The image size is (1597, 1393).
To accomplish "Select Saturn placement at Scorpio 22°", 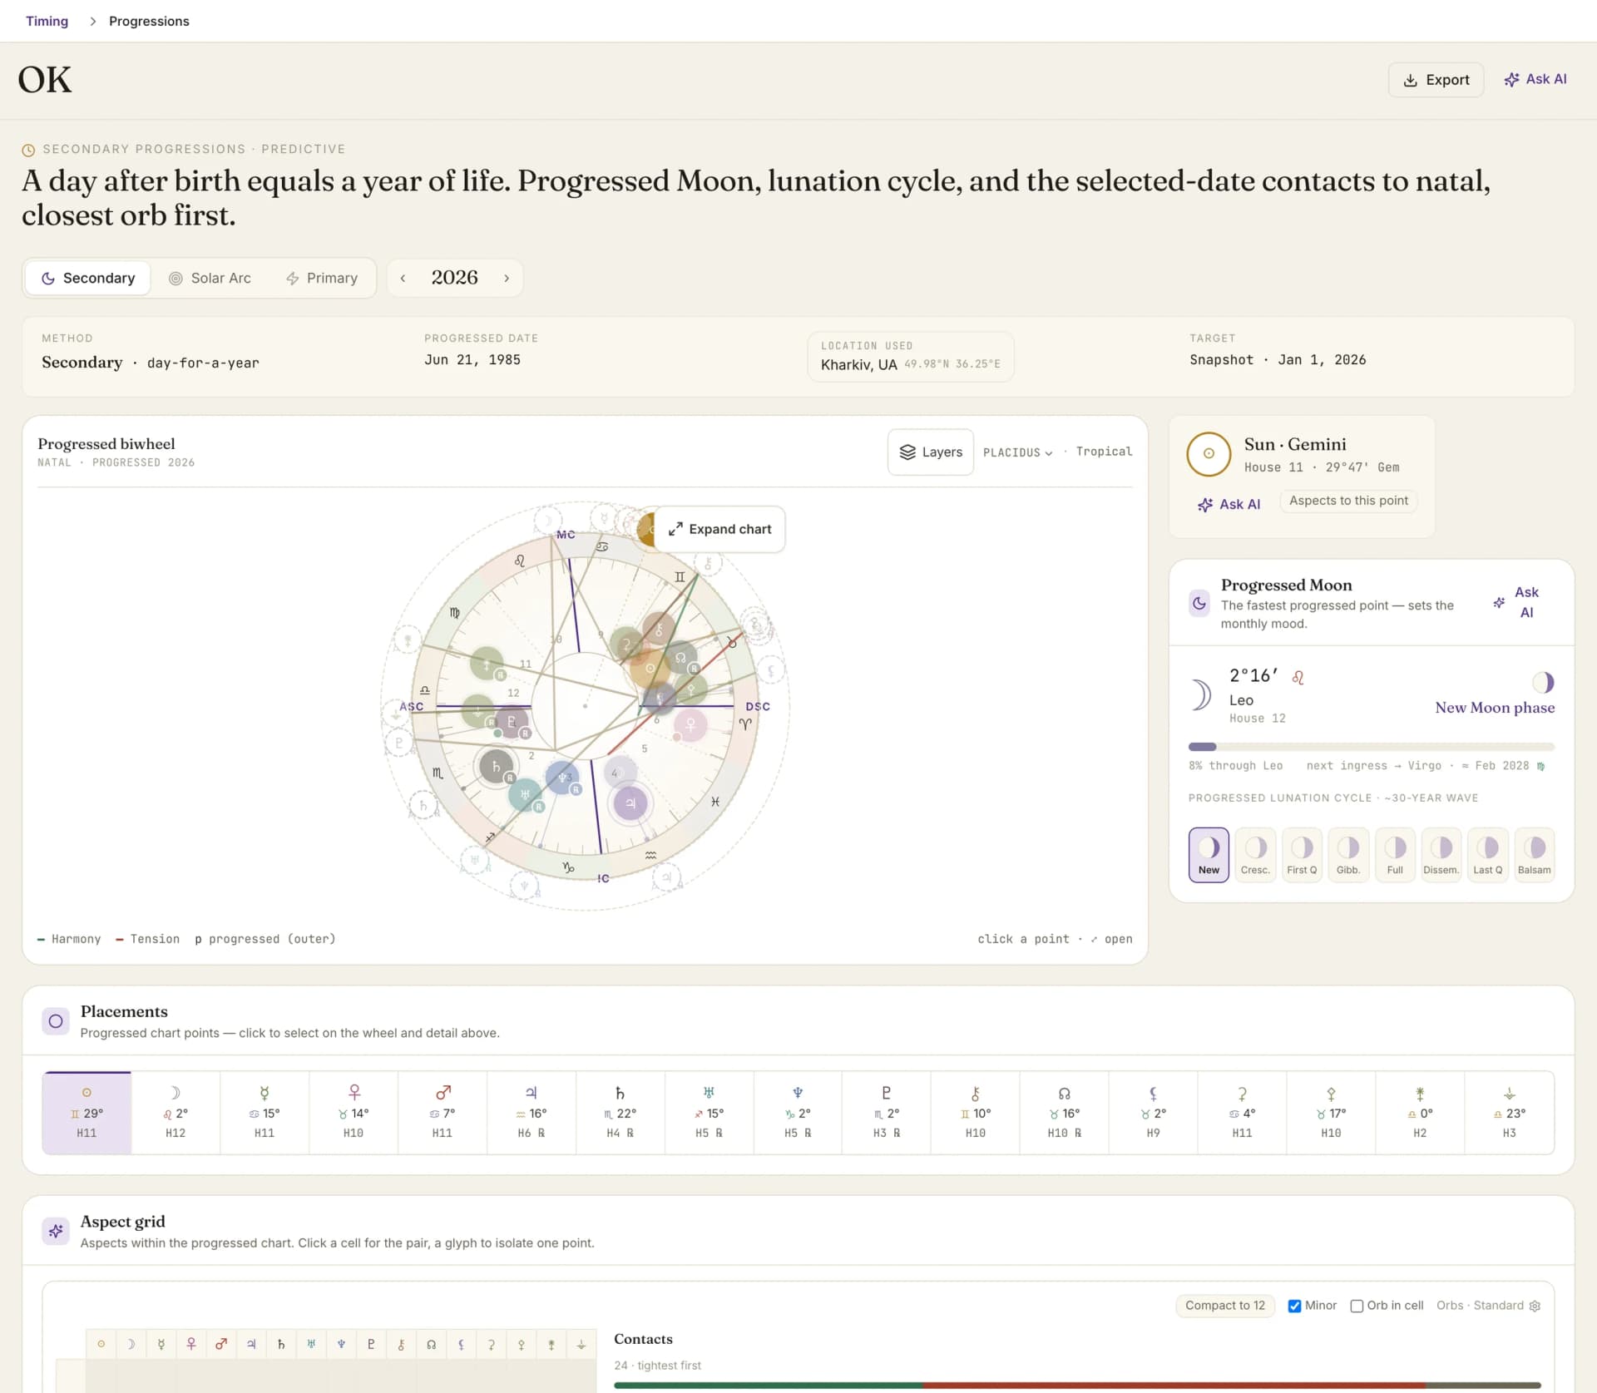I will 621,1113.
